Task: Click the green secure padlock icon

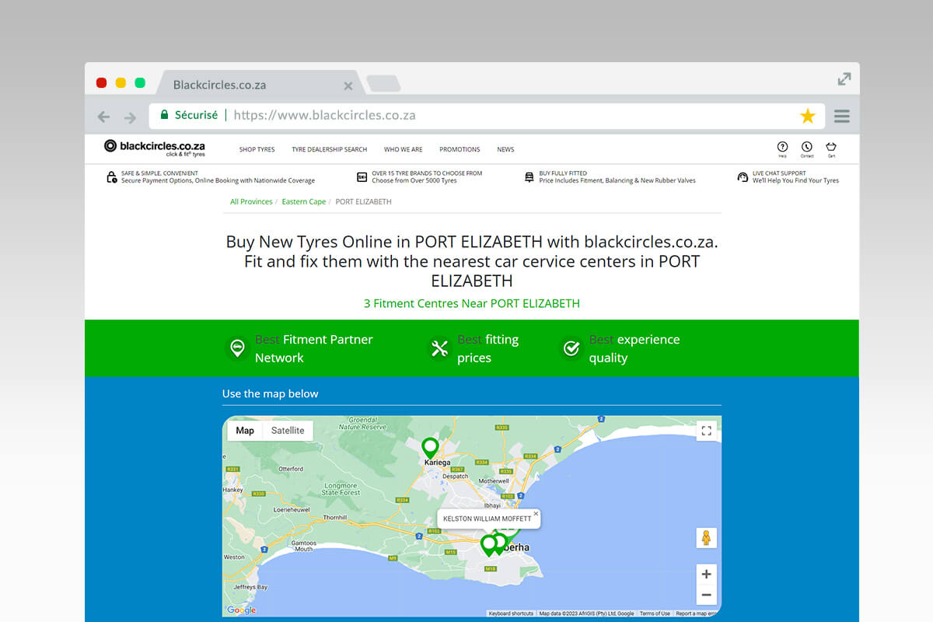Action: pyautogui.click(x=164, y=114)
